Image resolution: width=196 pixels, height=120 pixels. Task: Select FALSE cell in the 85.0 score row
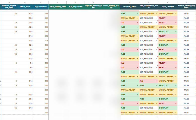186,99
